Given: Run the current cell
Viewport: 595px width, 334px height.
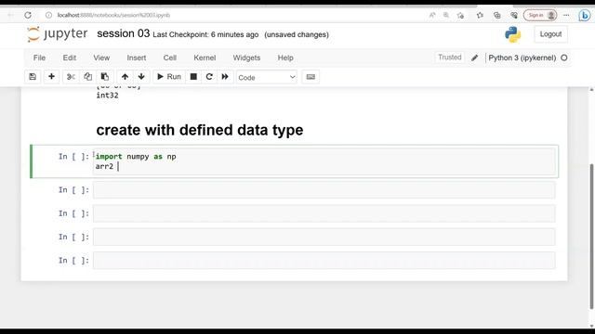Looking at the screenshot, I should [x=169, y=77].
